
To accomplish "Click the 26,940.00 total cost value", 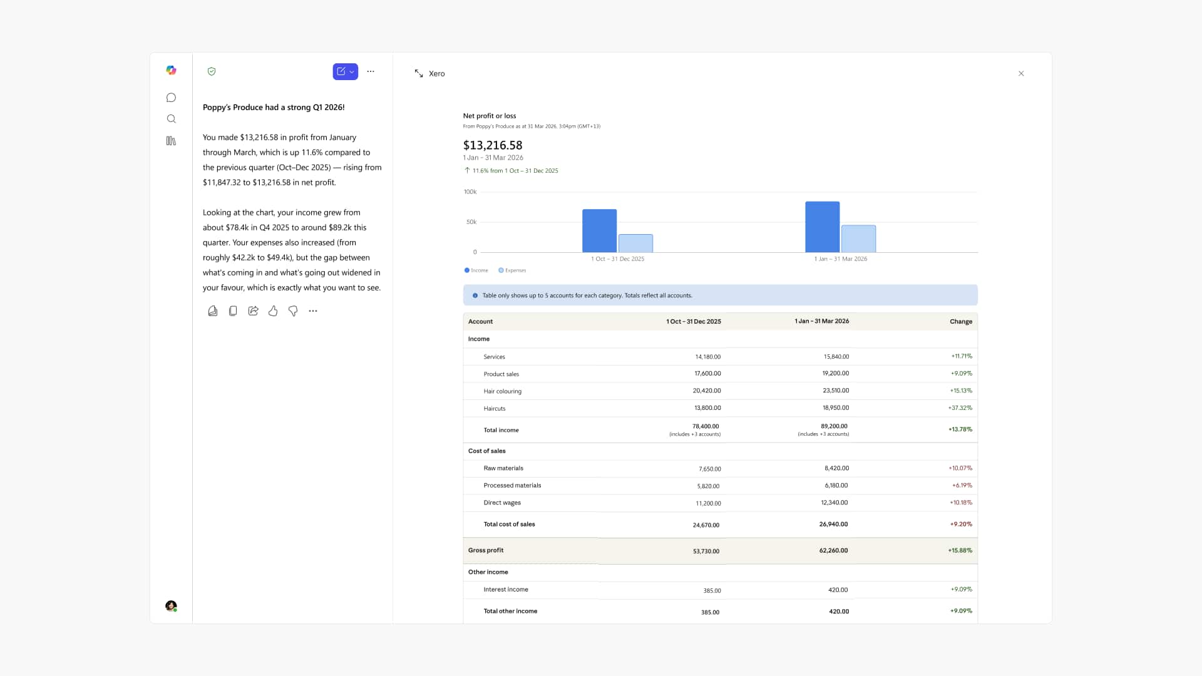I will tap(833, 525).
